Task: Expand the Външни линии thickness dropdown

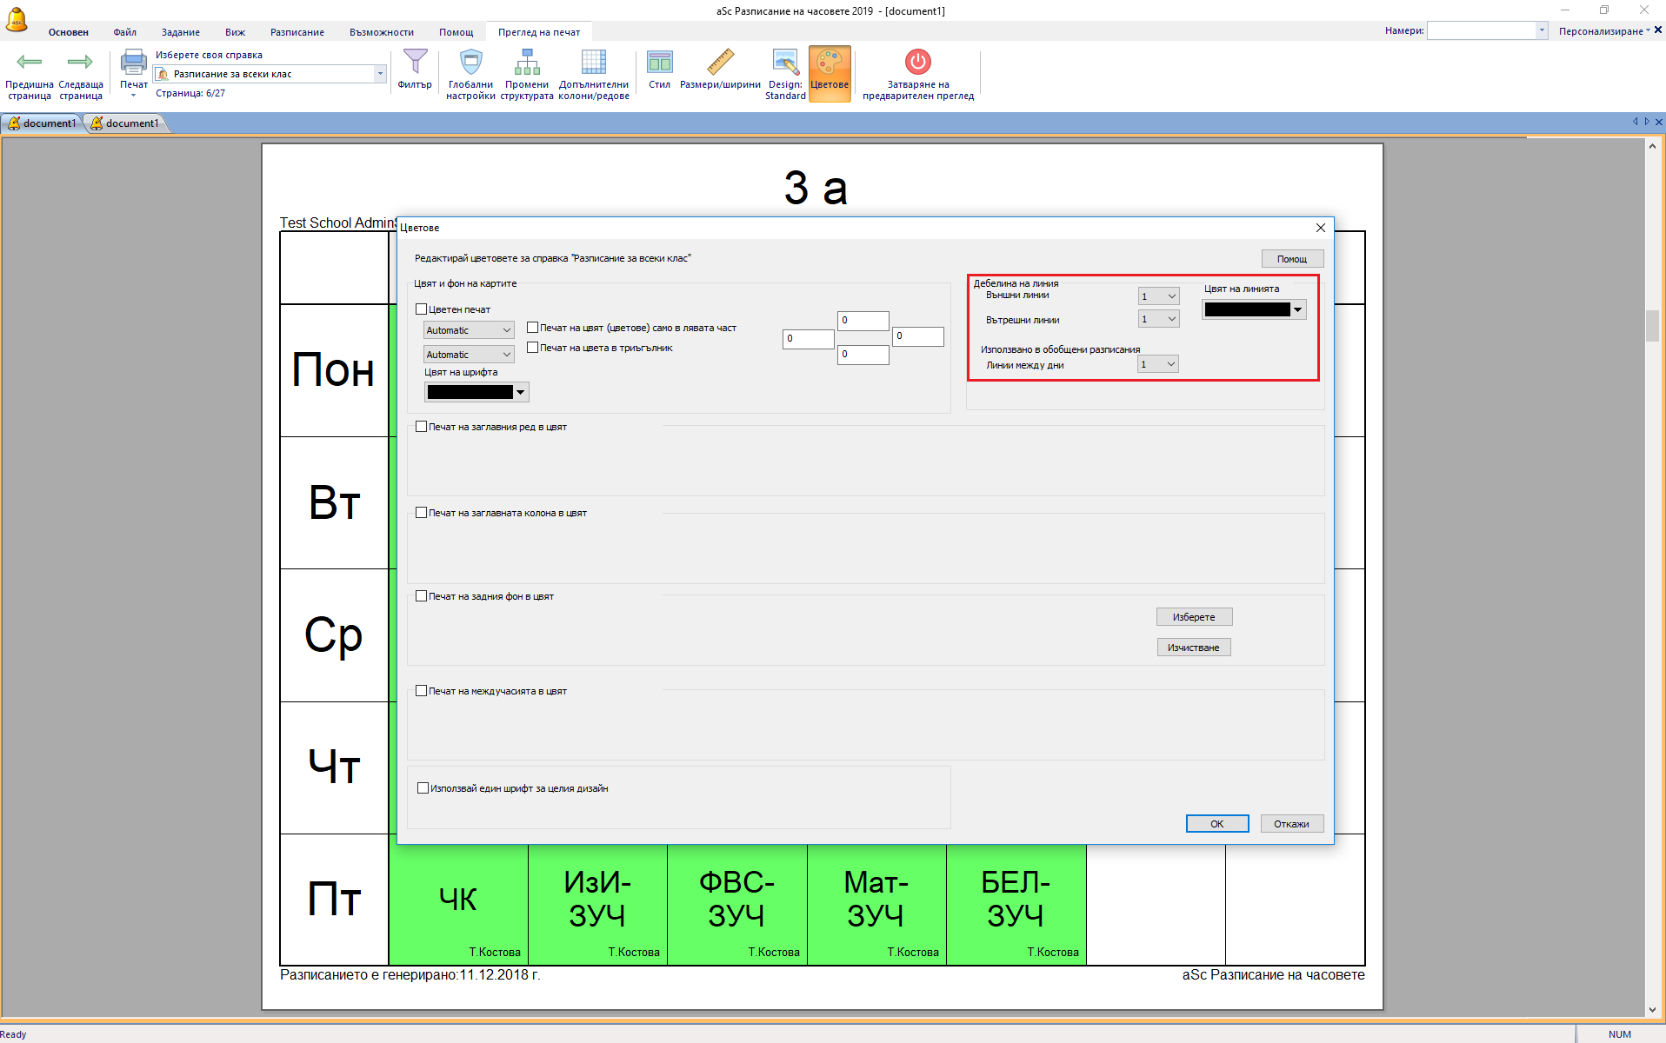Action: click(x=1159, y=296)
